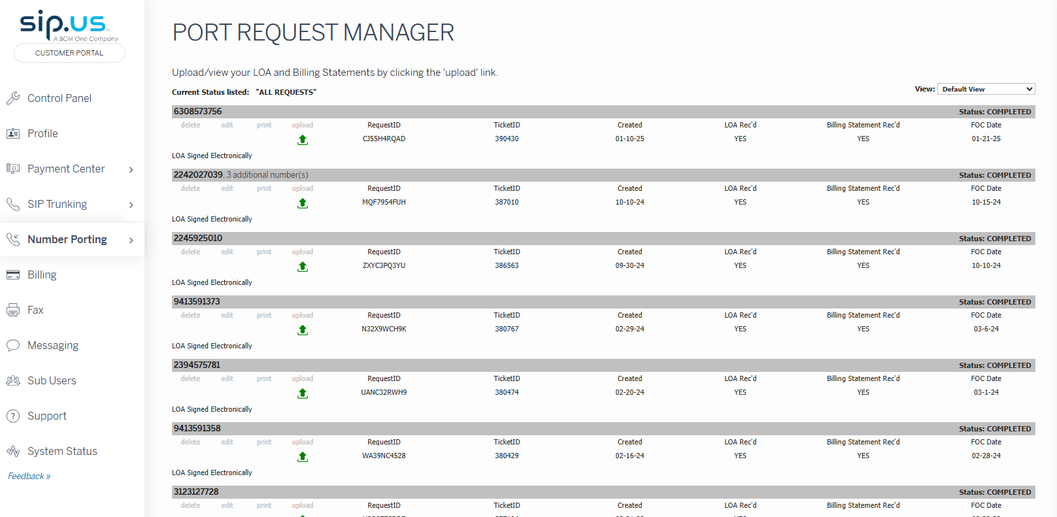
Task: Click upload link for number 3123127728
Action: point(303,505)
